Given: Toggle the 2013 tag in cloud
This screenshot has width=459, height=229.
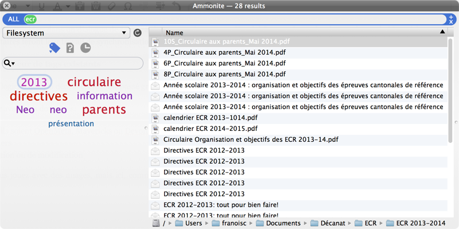Looking at the screenshot, I should point(34,82).
